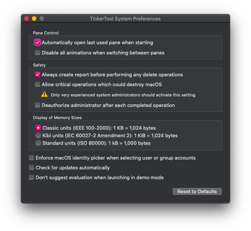Screen dimensions: 251x231
Task: Select Classic units (IEEE 100-2000) radio button
Action: tap(38, 128)
